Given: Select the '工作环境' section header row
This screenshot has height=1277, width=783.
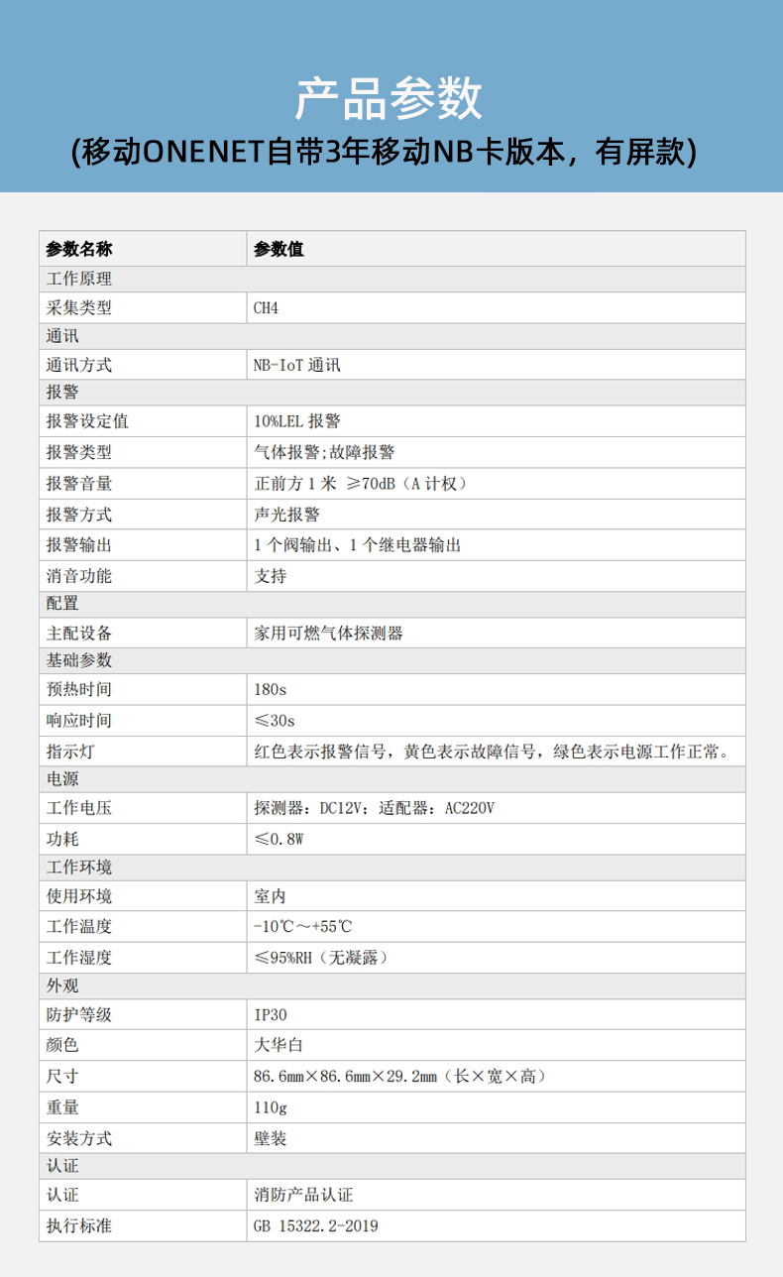Looking at the screenshot, I should [x=392, y=868].
